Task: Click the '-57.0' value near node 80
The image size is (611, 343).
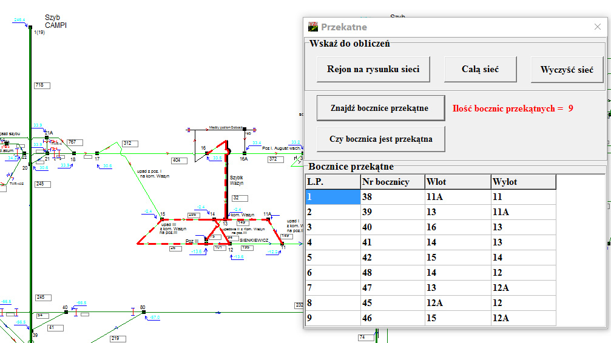Action: (x=155, y=318)
